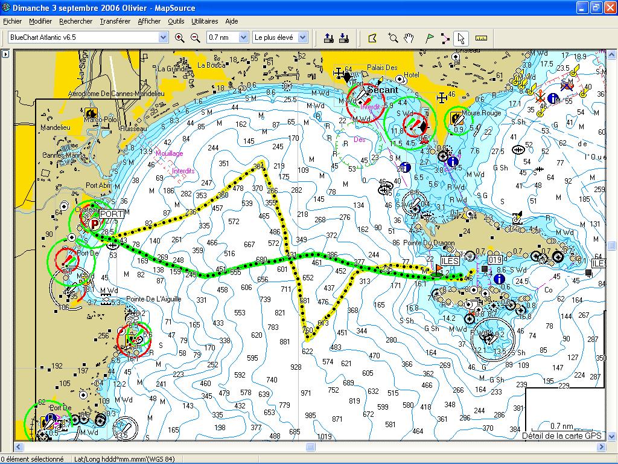Viewport: 618px width, 464px height.
Task: Click the Moure Rouge text label
Action: [481, 113]
